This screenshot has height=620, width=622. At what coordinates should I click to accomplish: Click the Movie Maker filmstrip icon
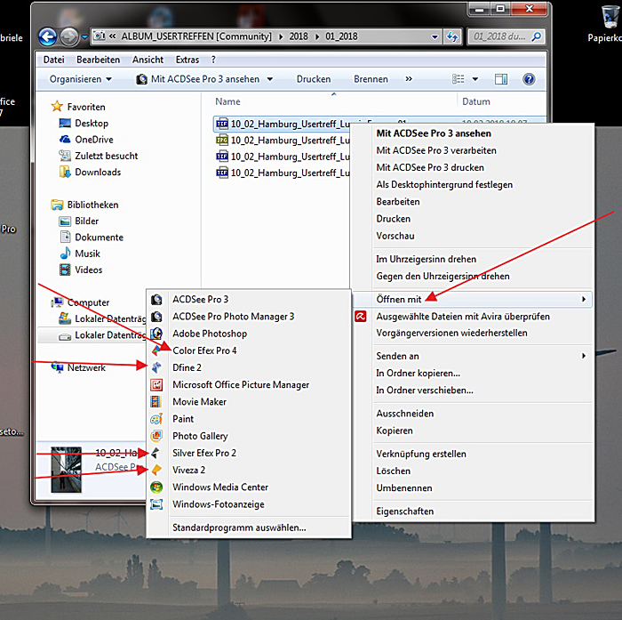156,401
